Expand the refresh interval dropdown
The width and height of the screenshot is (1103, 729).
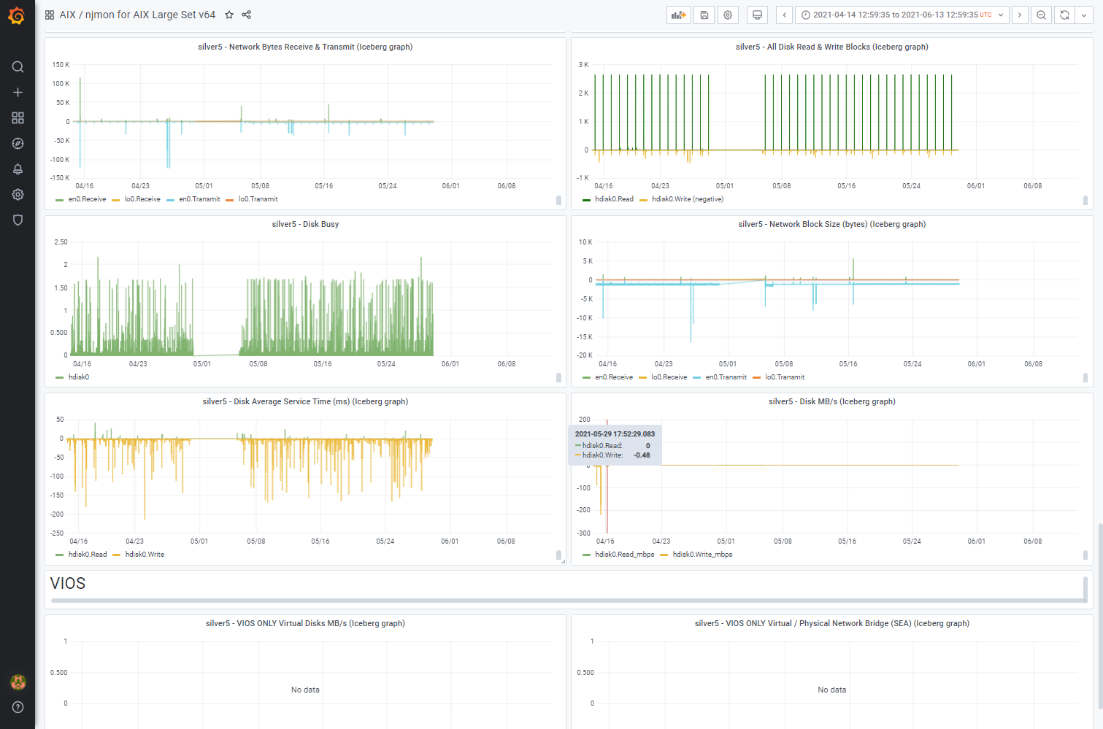click(1084, 15)
